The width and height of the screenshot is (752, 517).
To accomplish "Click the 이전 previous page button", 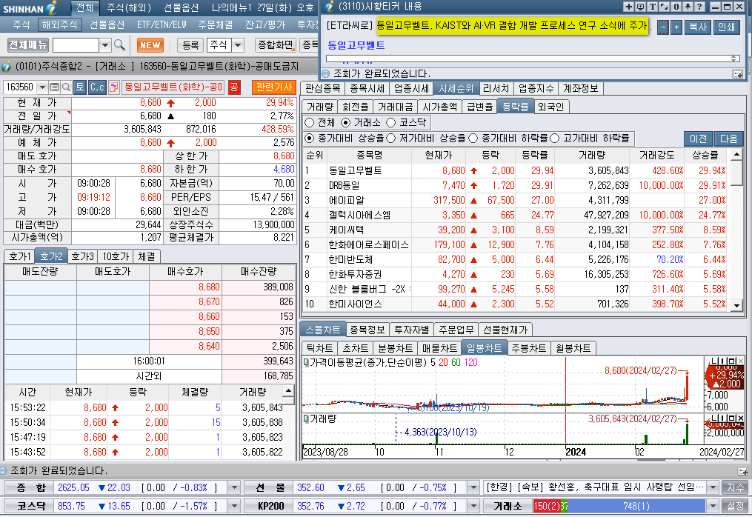I will 698,139.
